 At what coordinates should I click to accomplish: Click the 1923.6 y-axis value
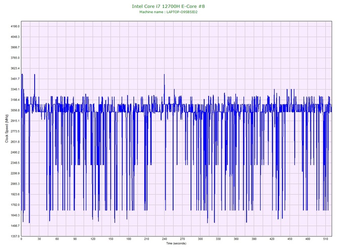15,194
